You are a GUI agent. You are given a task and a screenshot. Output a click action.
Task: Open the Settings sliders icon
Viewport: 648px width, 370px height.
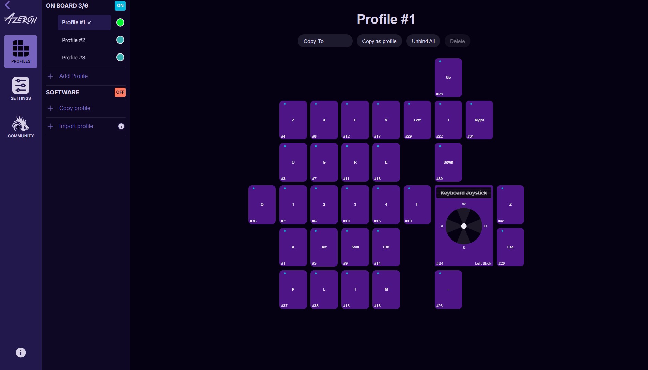21,85
